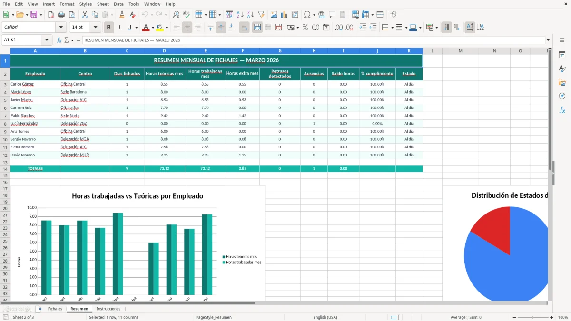Add a decimal place

pyautogui.click(x=339, y=28)
